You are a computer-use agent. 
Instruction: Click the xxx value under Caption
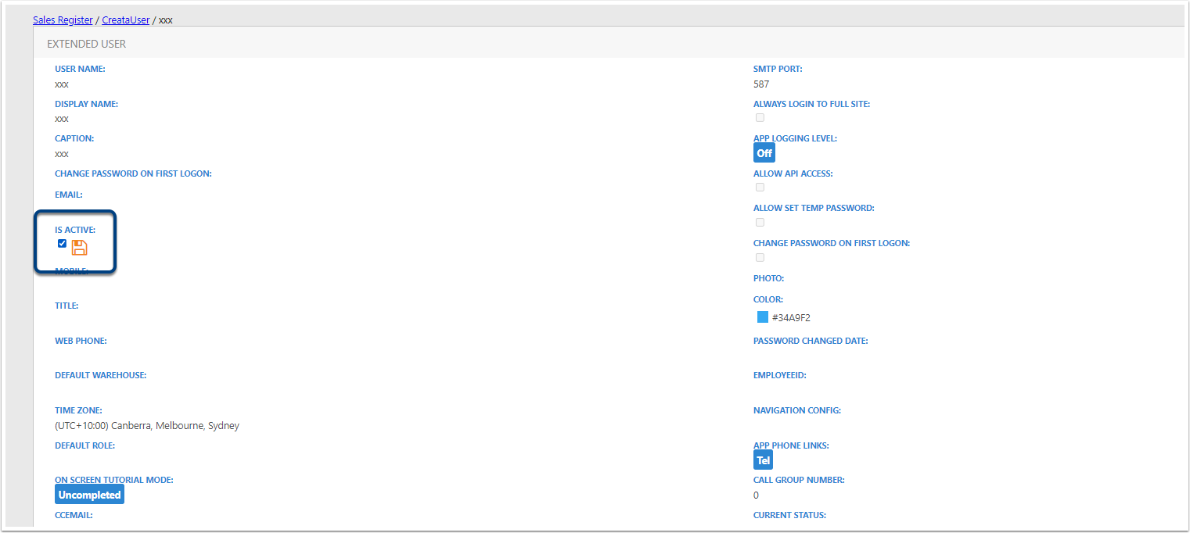pos(62,154)
